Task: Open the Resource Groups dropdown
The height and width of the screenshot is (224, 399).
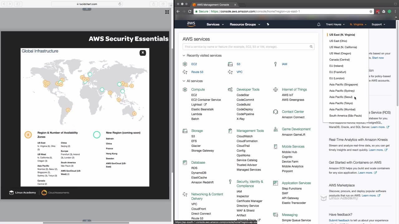Action: [245, 24]
